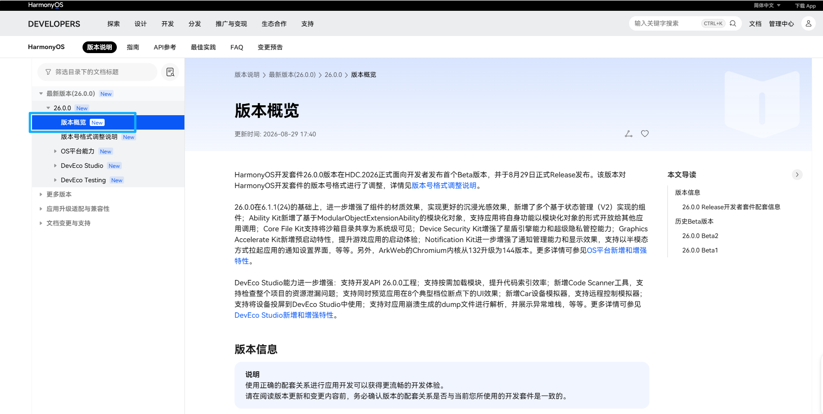The width and height of the screenshot is (823, 414).
Task: Expand the DevEco Testing node
Action: [x=55, y=180]
